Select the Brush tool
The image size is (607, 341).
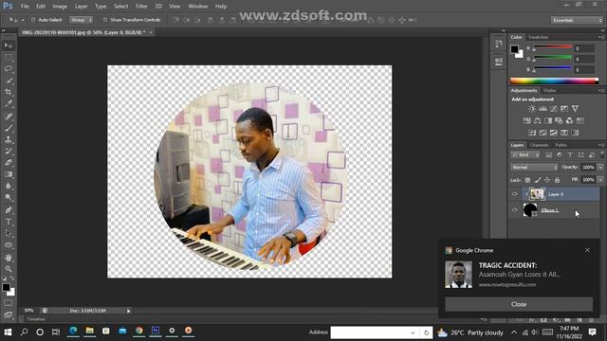(x=9, y=128)
